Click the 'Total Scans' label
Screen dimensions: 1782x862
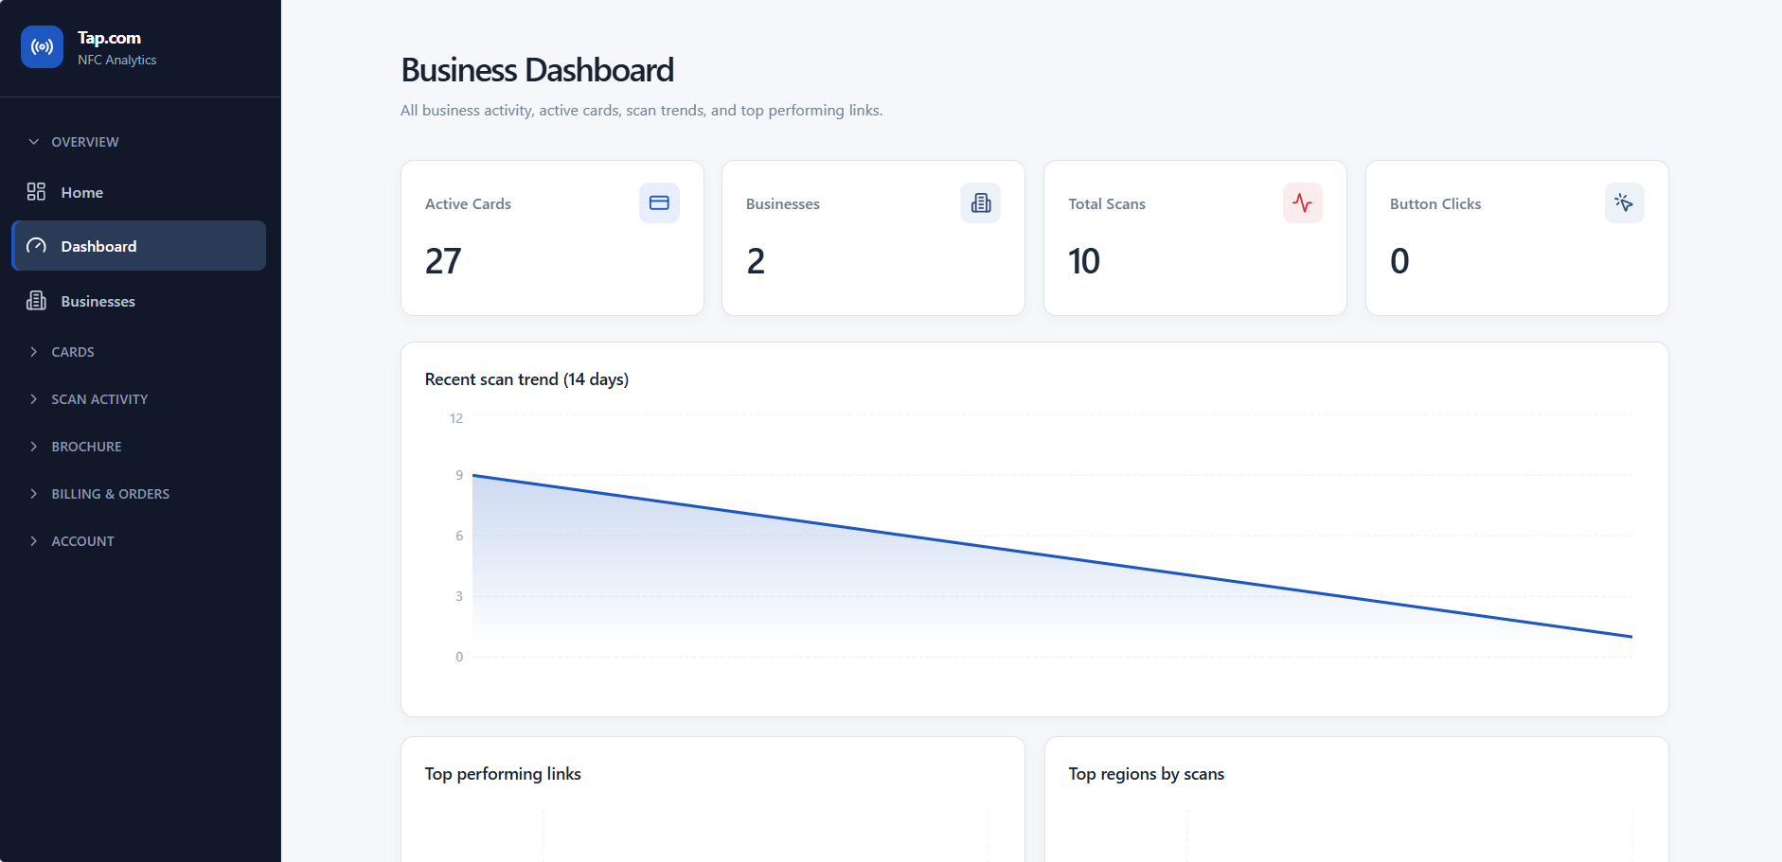1107,204
